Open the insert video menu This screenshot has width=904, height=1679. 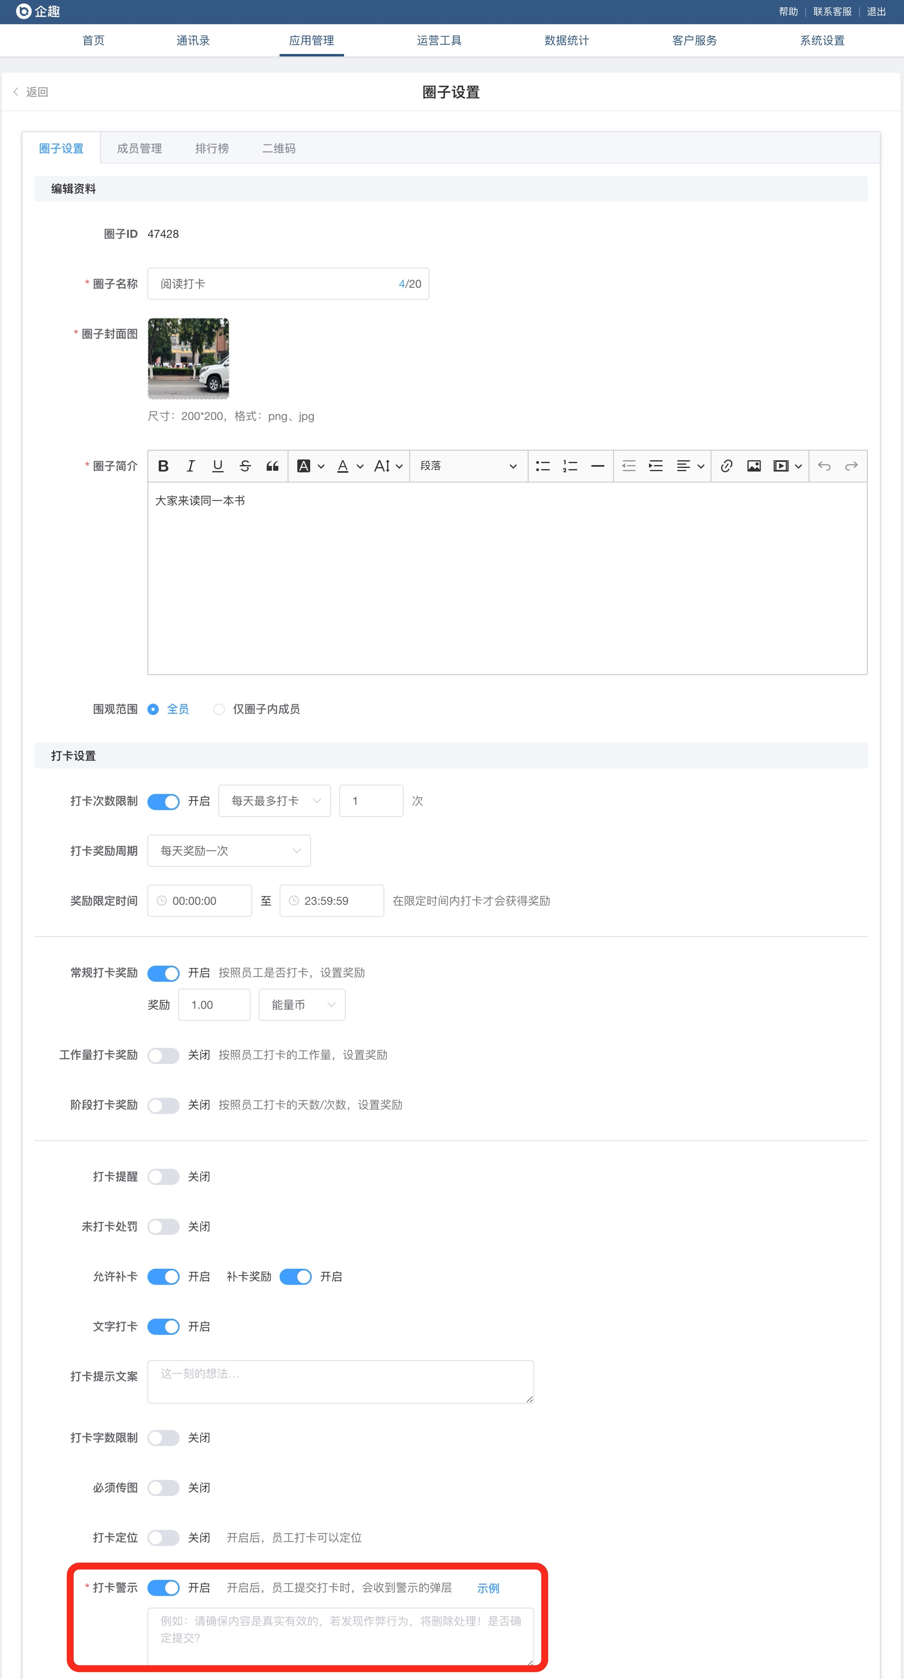pyautogui.click(x=788, y=466)
